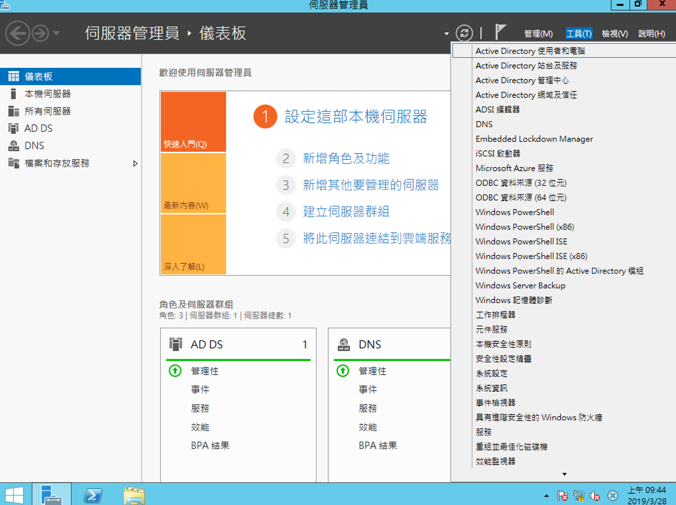Click the 儀表板 sidebar icon
Viewport: 676px width, 505px height.
tap(13, 76)
